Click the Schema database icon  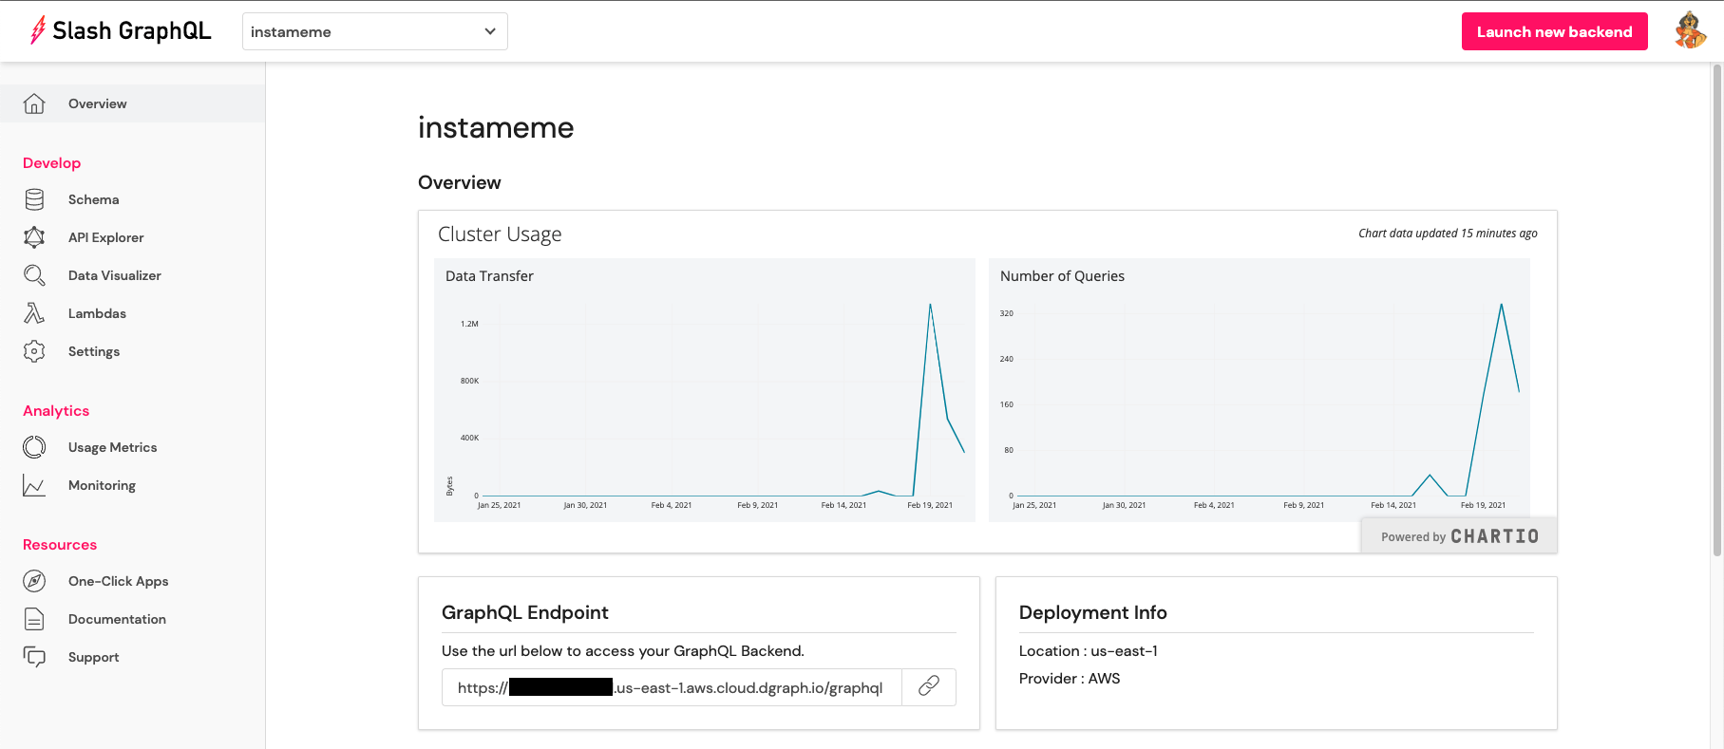pos(34,199)
